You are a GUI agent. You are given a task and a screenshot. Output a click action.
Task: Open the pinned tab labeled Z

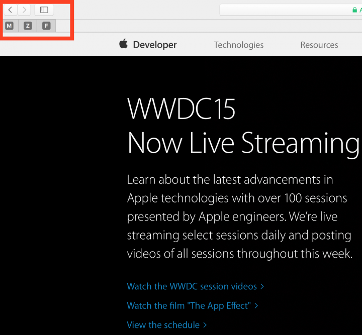[x=28, y=26]
